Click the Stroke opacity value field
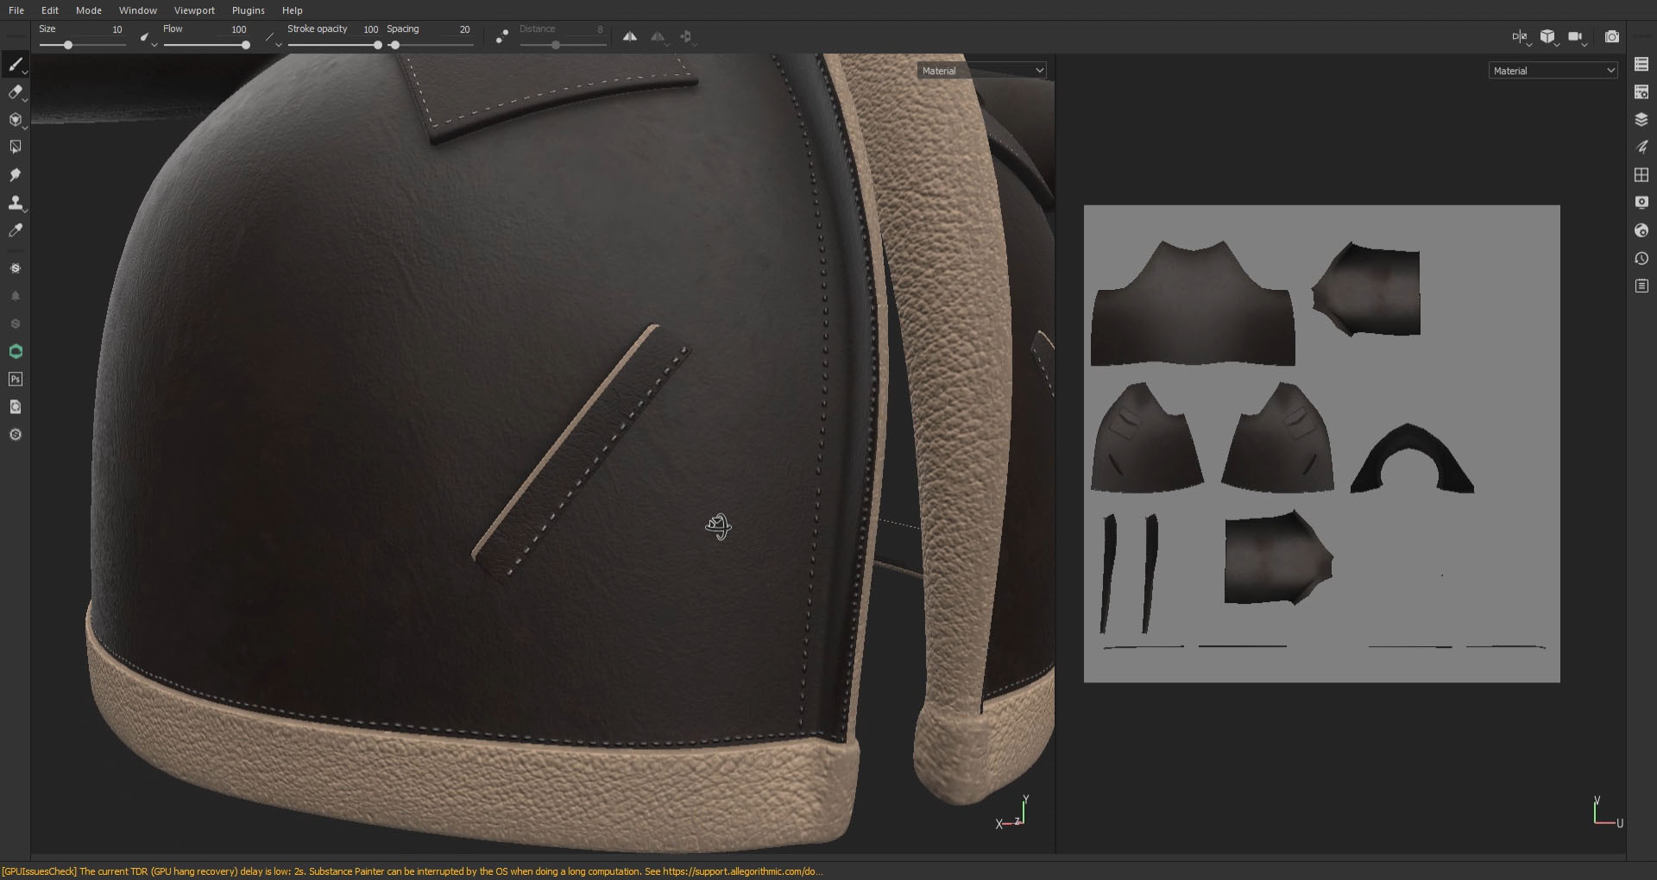This screenshot has height=880, width=1657. (370, 29)
